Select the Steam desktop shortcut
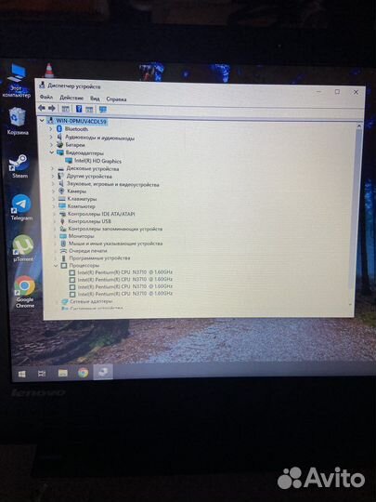376x502 pixels. [19, 165]
